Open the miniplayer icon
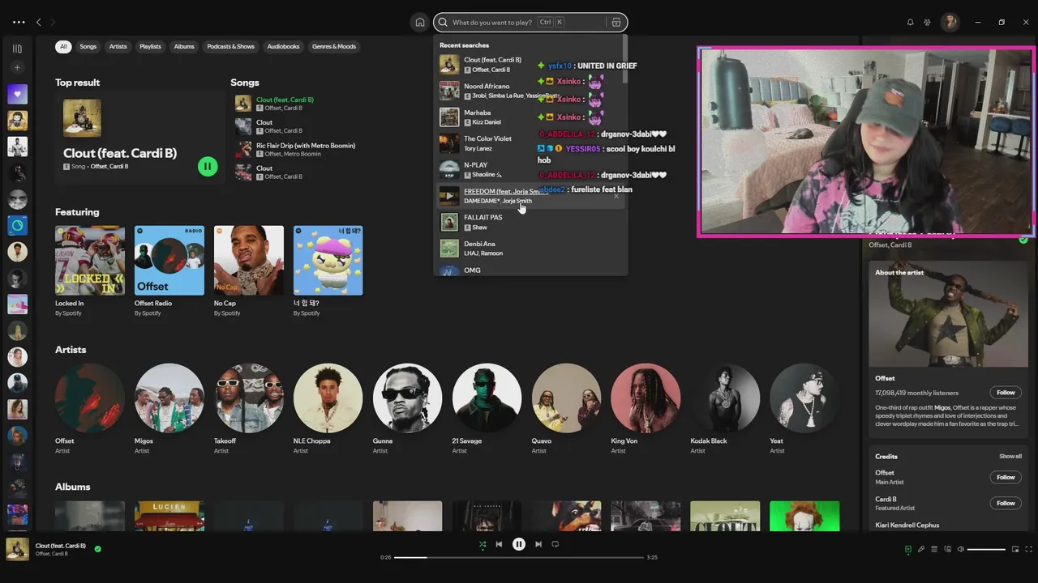Screen dimensions: 1038x583 (x=1014, y=549)
